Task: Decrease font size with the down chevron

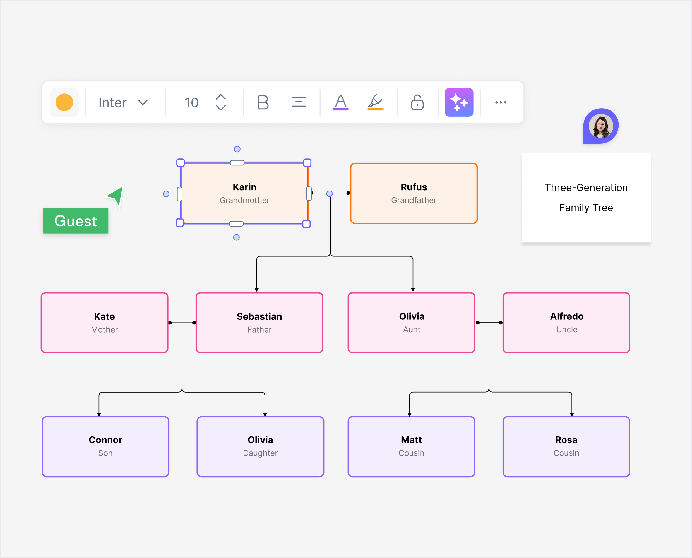Action: pos(220,108)
